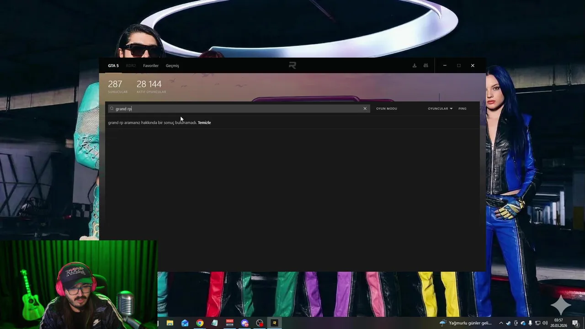Click the RAGE launcher taskbar icon
The height and width of the screenshot is (329, 585).
coord(274,323)
